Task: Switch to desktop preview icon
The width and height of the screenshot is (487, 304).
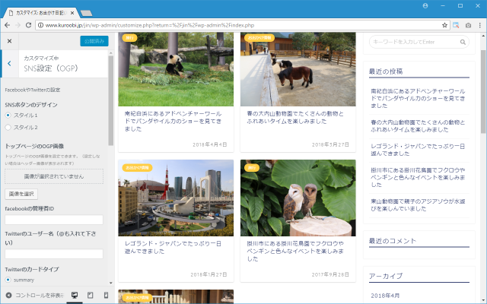Action: [x=75, y=295]
